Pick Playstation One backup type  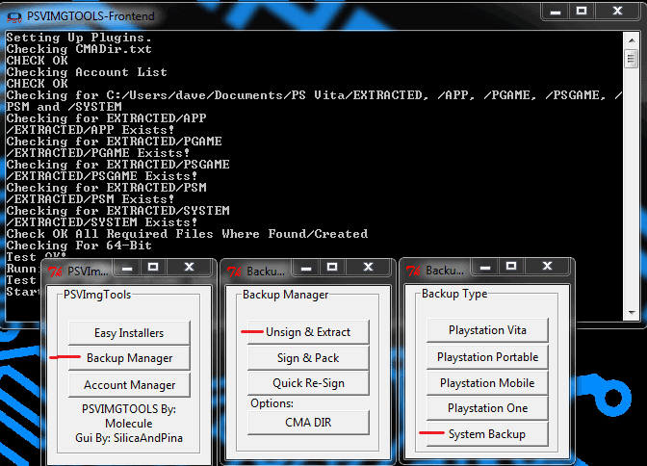[x=487, y=408]
